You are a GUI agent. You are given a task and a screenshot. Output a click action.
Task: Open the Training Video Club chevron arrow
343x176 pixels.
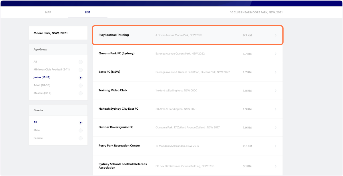(276, 91)
